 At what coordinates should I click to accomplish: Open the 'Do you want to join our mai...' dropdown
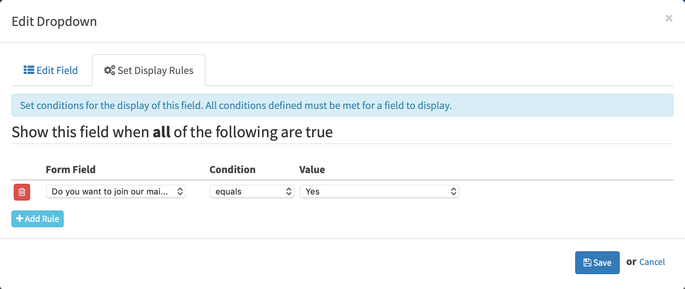pyautogui.click(x=116, y=191)
